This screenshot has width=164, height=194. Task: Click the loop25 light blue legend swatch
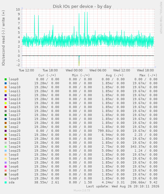[x=6, y=151]
